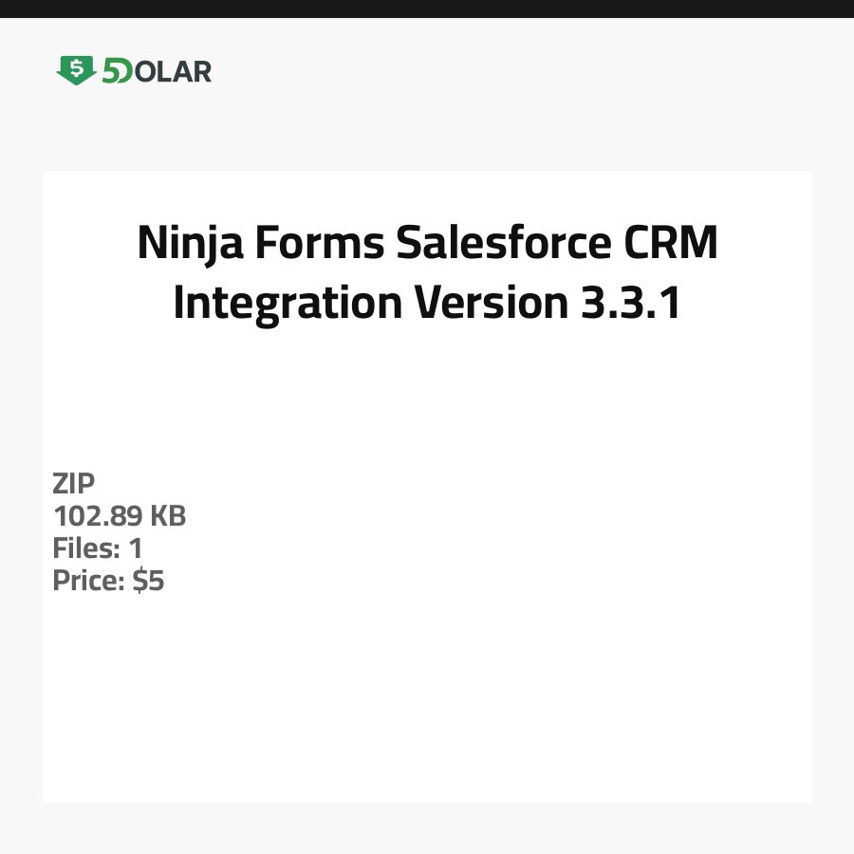Click the $5 price value

point(149,581)
